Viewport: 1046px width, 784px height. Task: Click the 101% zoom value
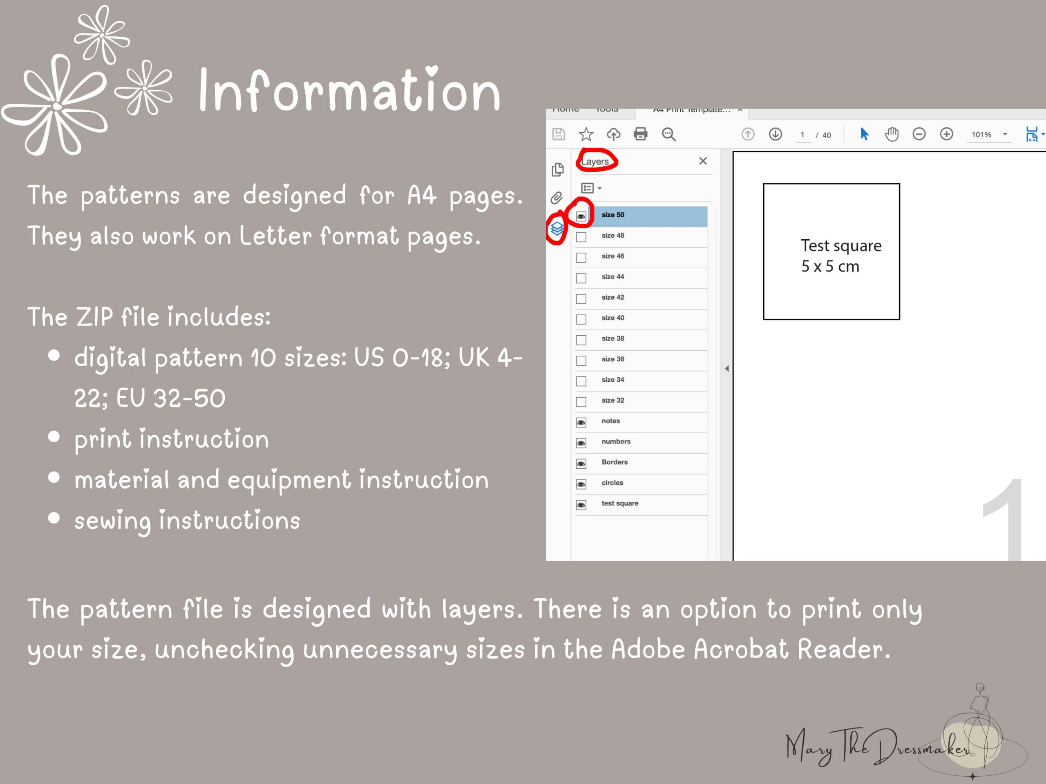pyautogui.click(x=981, y=135)
